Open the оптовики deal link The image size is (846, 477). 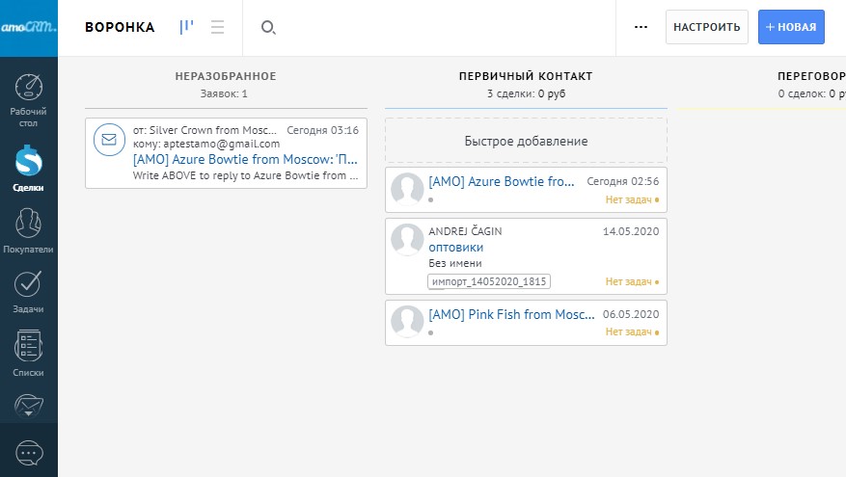pos(456,247)
